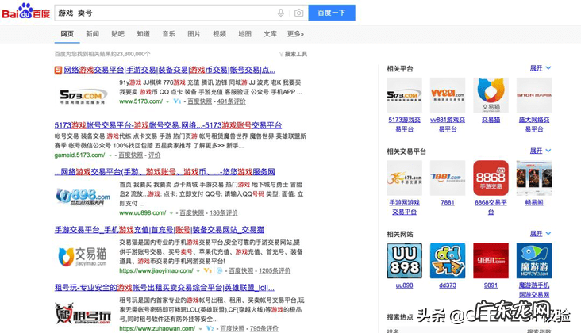This screenshot has width=581, height=333.
Task: Expand dropdown arrow next to gameid.5173.com/
Action: tap(110, 155)
